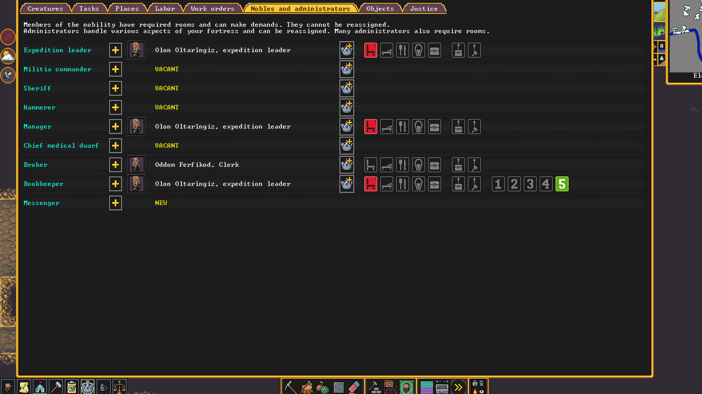Image resolution: width=702 pixels, height=394 pixels.
Task: Set bookkeeper precision to level 1
Action: pyautogui.click(x=498, y=184)
